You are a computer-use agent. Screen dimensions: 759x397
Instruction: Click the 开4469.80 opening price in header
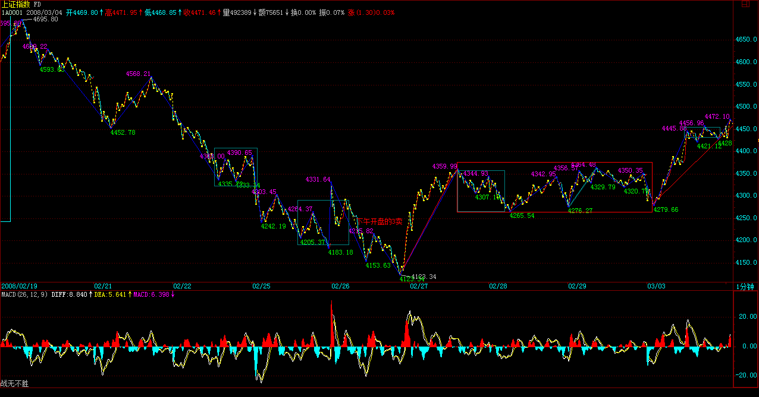coord(83,12)
